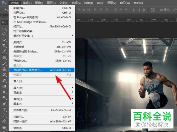Image resolution: width=177 pixels, height=132 pixels.
Task: Choose 打开为... menu entry
Action: (42, 26)
